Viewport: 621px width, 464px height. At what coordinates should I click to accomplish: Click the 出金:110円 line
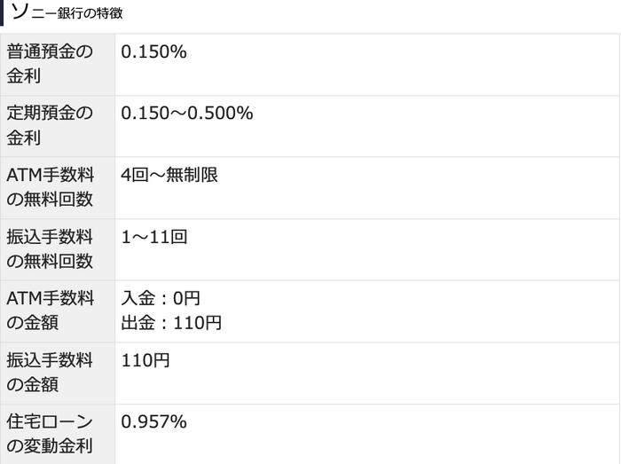coord(171,322)
